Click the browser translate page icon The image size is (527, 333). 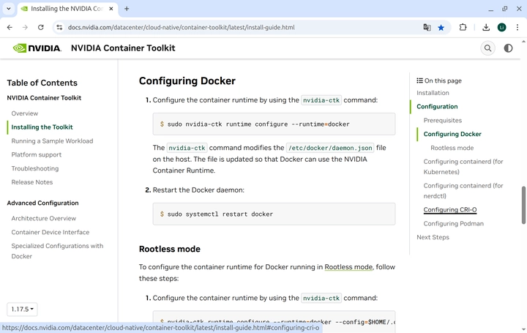coord(427,27)
